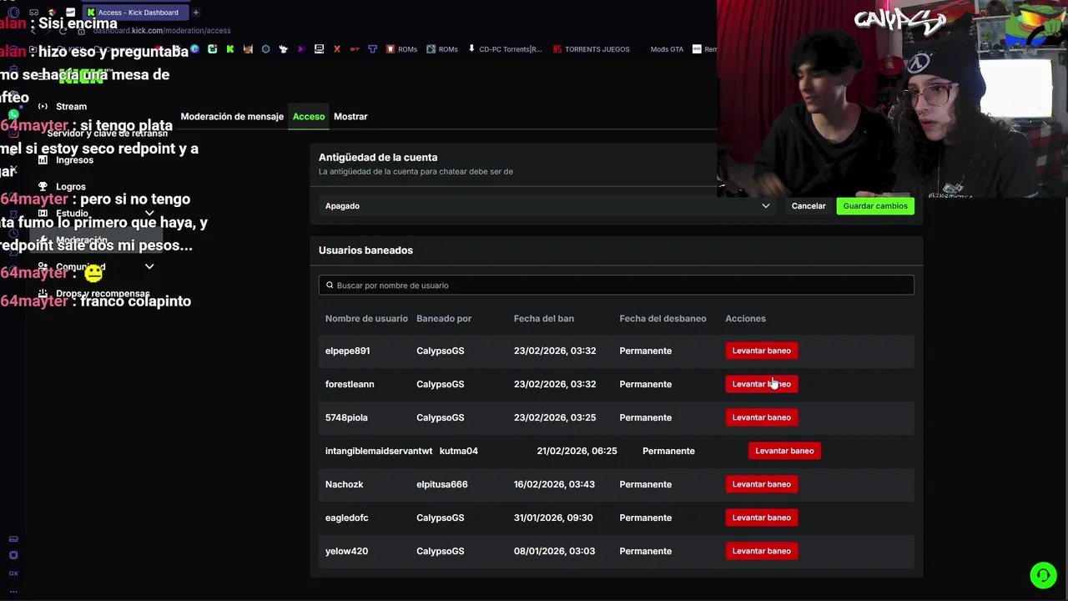This screenshot has width=1068, height=601.
Task: Click username 5748piola in the banned list
Action: point(346,417)
